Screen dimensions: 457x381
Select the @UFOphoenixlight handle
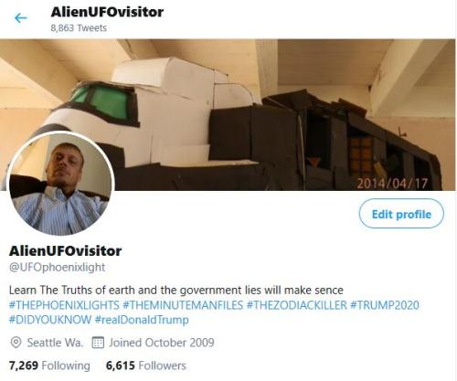click(57, 267)
